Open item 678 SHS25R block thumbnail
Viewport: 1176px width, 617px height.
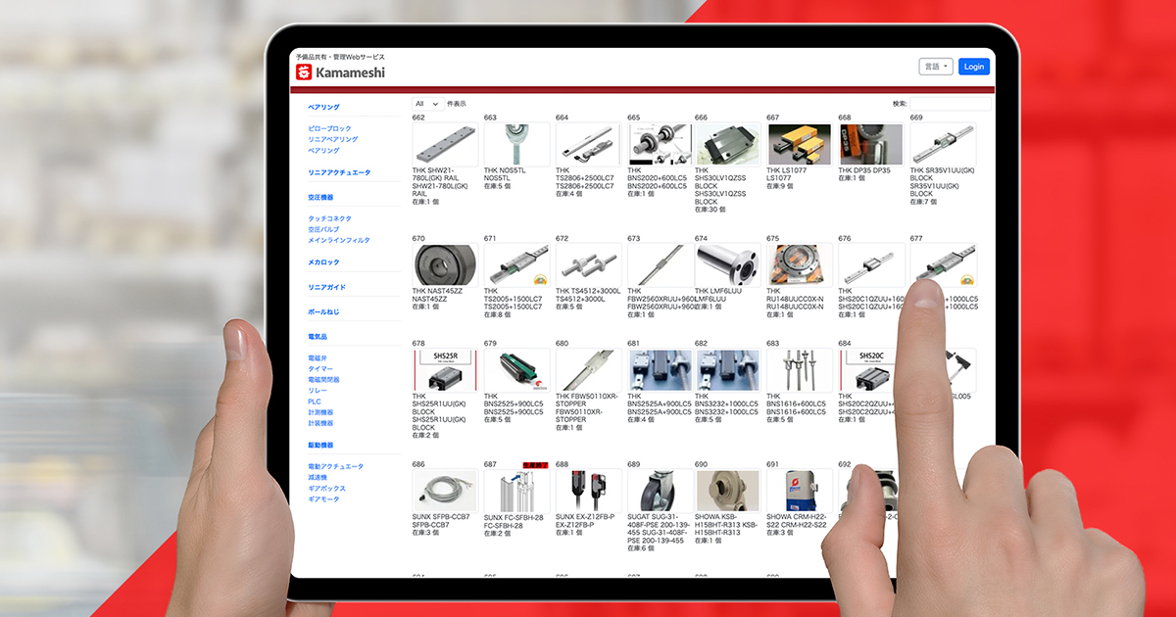click(x=445, y=370)
